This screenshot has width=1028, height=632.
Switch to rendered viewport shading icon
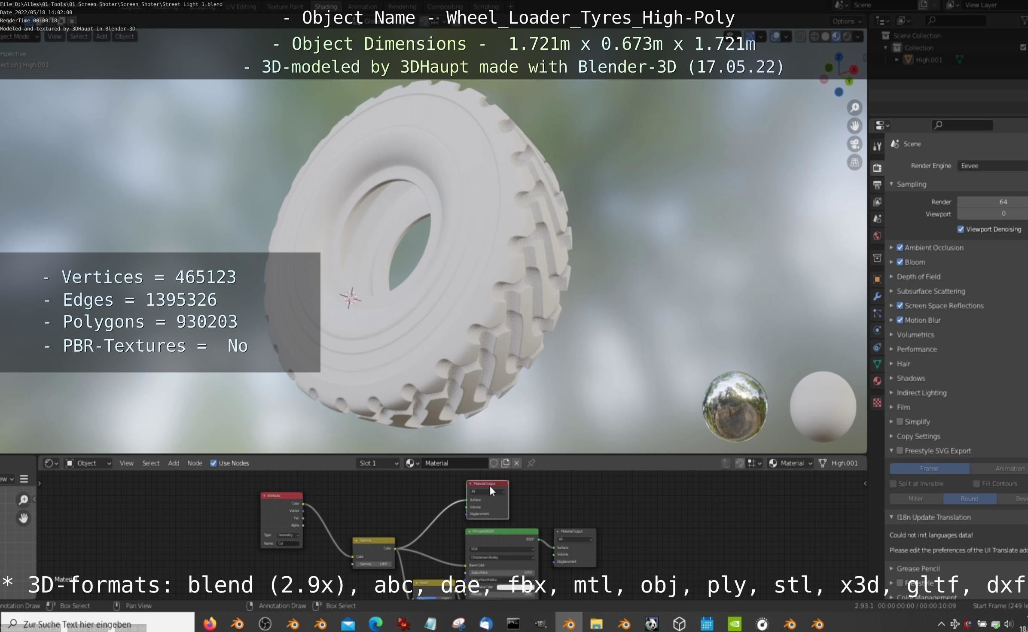point(847,36)
